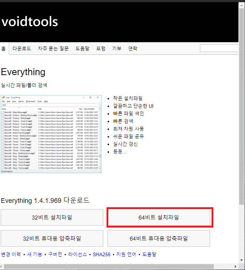Open the 변경 이력 link
This screenshot has width=245, height=270.
[x=11, y=254]
